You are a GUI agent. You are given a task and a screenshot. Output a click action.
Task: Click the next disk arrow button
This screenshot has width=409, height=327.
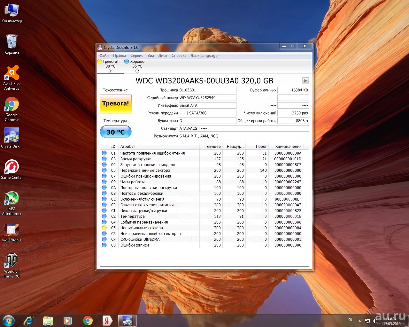305,80
